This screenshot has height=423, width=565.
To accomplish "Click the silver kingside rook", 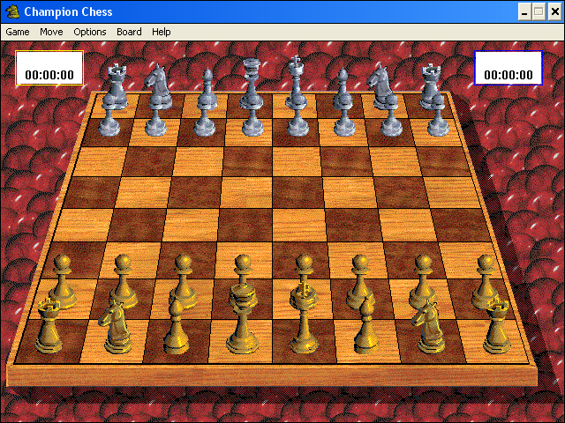I will (432, 86).
